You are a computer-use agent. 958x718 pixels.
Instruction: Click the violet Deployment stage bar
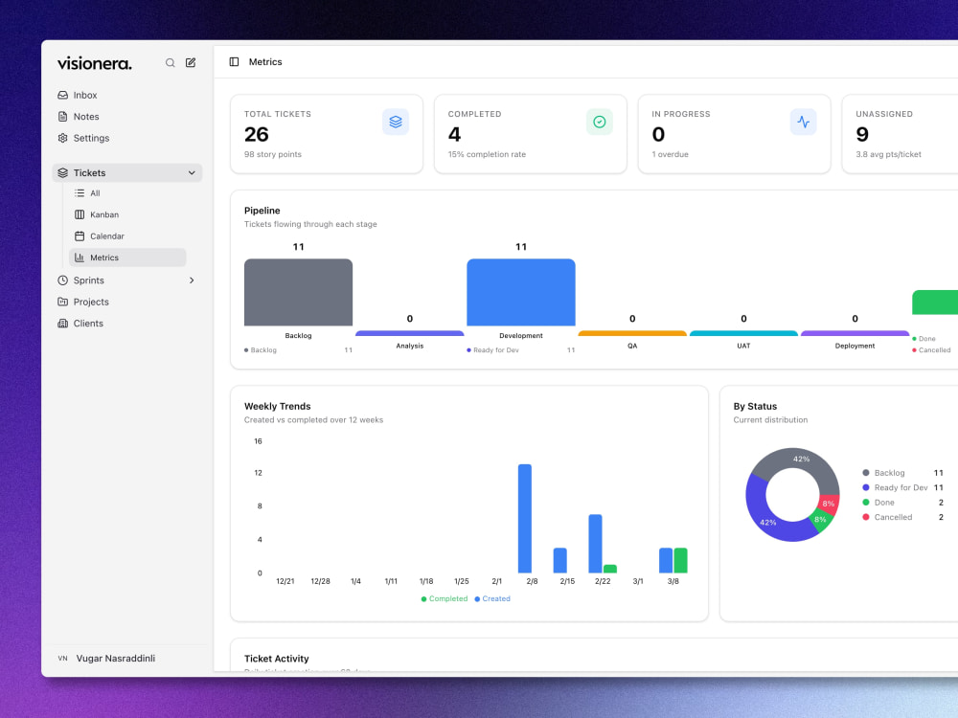(855, 333)
